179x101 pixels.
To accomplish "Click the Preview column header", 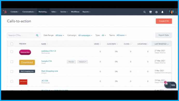I will [23, 44].
